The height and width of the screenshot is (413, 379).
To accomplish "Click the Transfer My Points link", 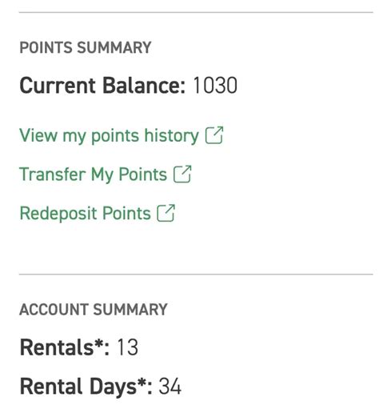I will click(x=94, y=174).
